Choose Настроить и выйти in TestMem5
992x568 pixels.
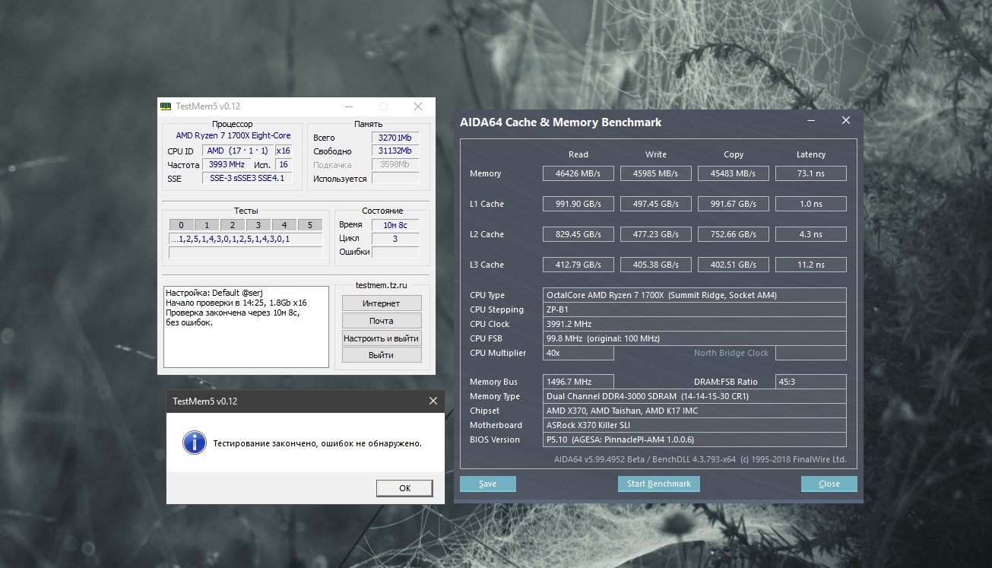(382, 338)
